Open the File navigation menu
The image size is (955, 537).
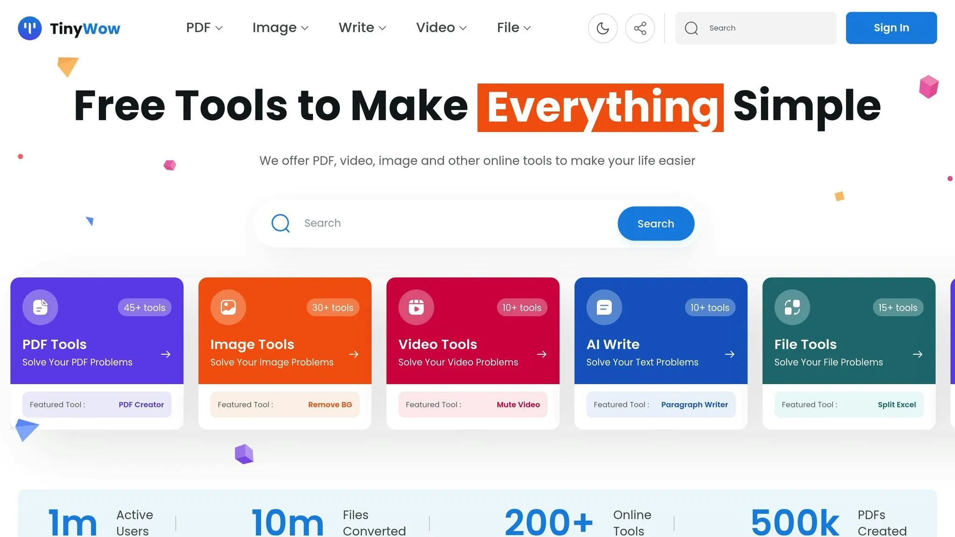pos(514,28)
